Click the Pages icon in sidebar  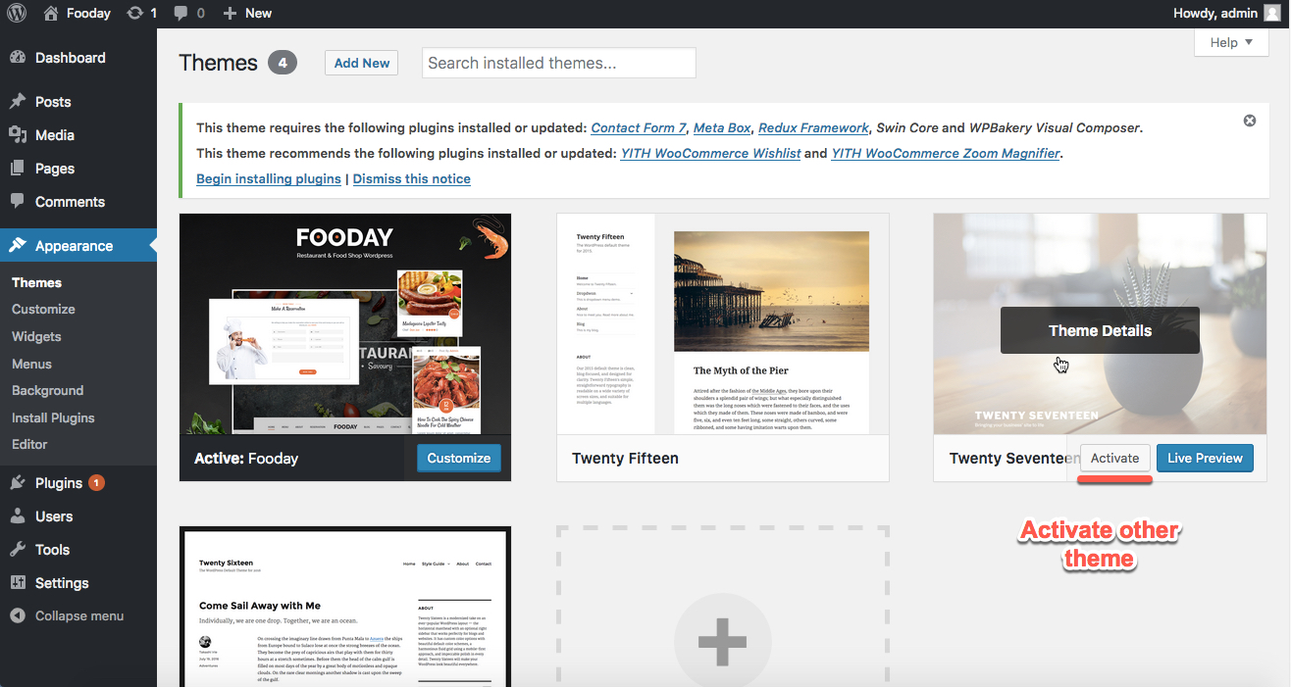pos(18,168)
